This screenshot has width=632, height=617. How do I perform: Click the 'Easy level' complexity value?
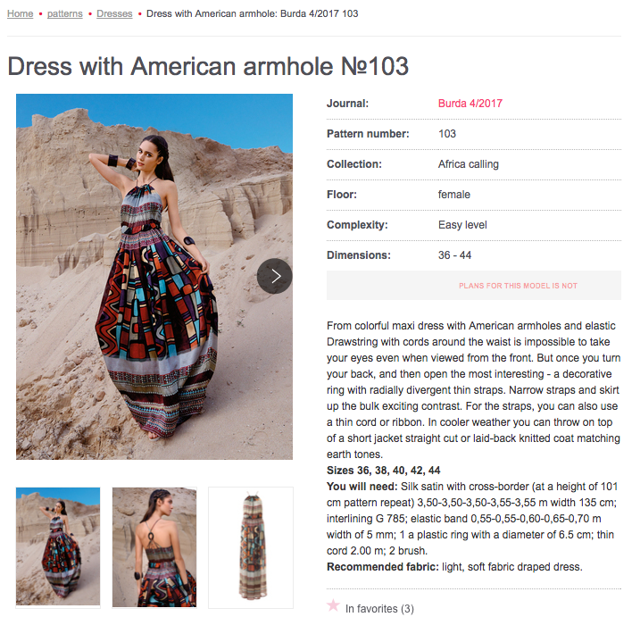click(x=462, y=225)
